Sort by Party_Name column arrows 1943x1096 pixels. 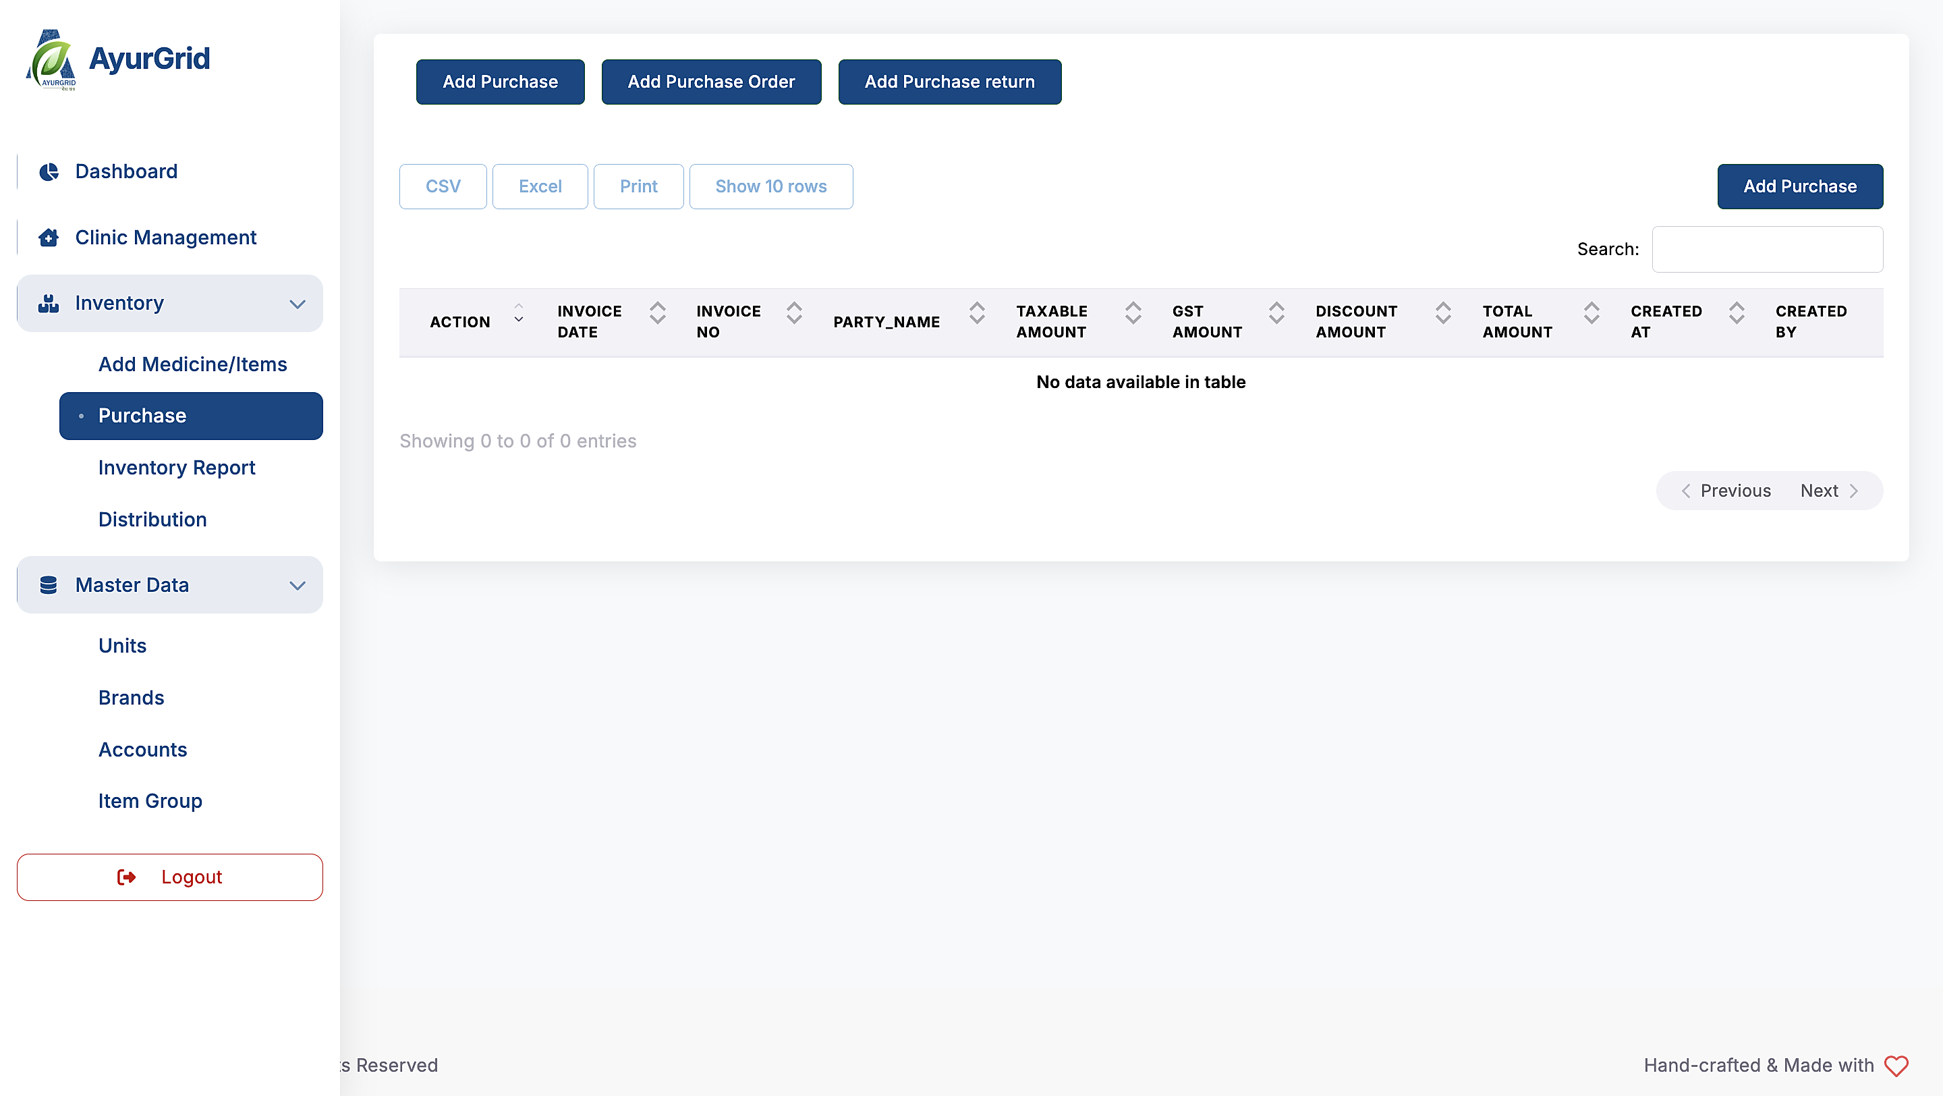(x=977, y=313)
